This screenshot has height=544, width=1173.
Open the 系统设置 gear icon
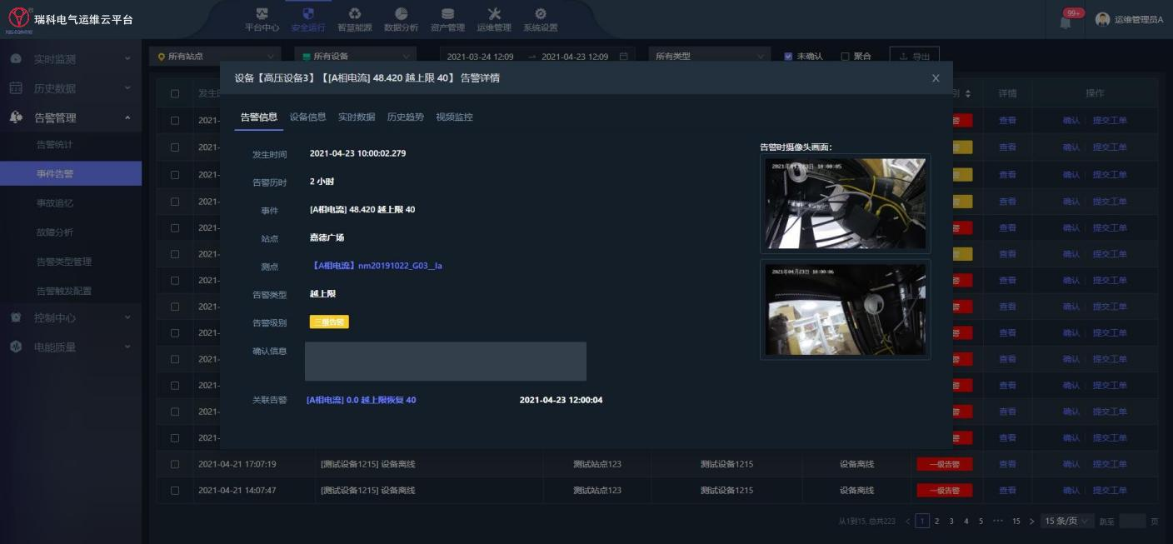click(541, 14)
